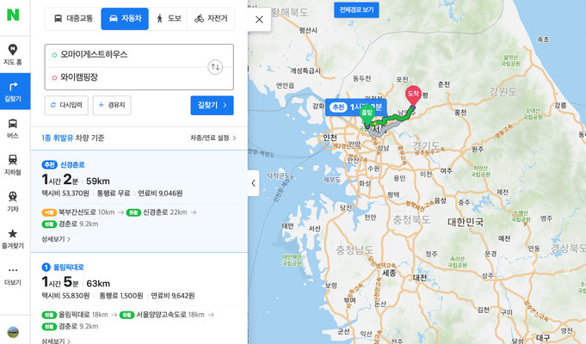This screenshot has width=586, height=344.
Task: Click 세종 city label on map
Action: [x=389, y=273]
